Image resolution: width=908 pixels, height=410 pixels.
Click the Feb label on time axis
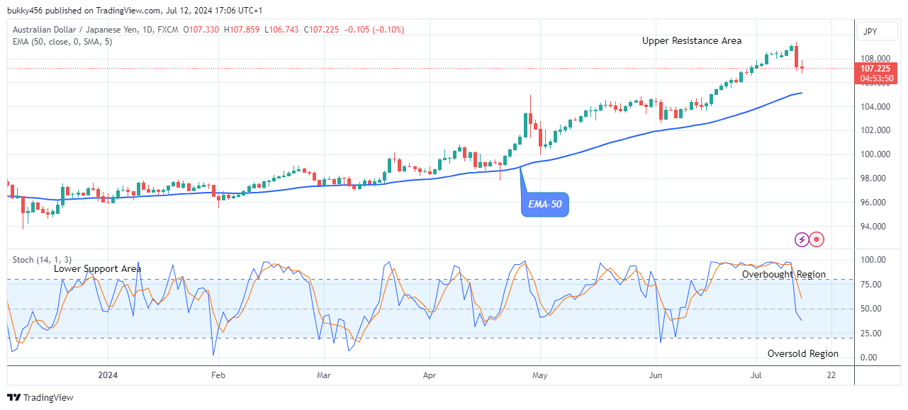click(x=218, y=375)
